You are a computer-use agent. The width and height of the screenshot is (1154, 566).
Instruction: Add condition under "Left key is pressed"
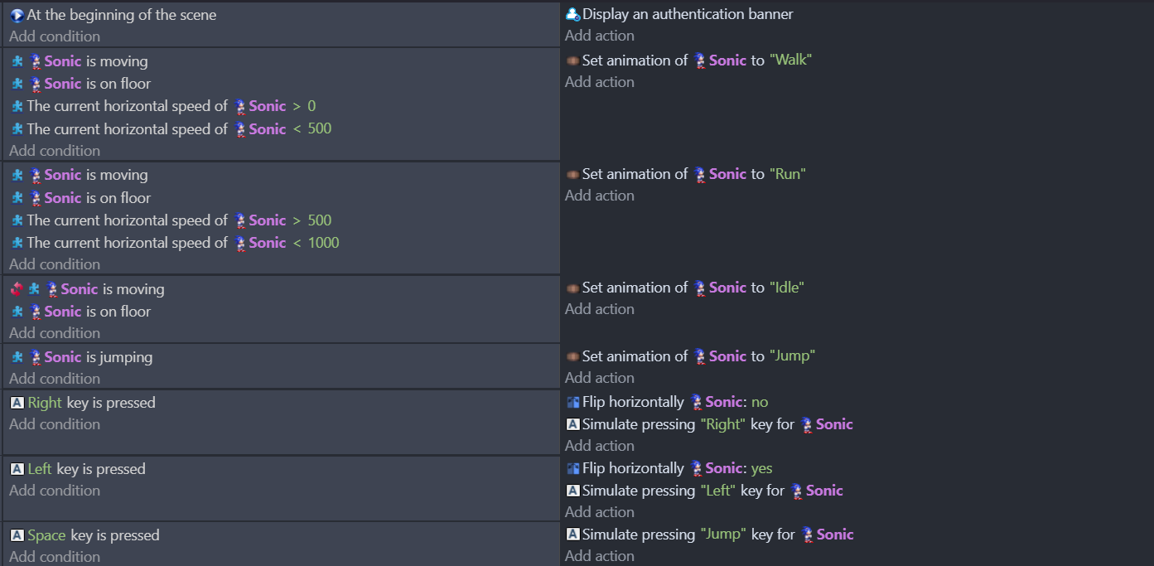click(55, 491)
